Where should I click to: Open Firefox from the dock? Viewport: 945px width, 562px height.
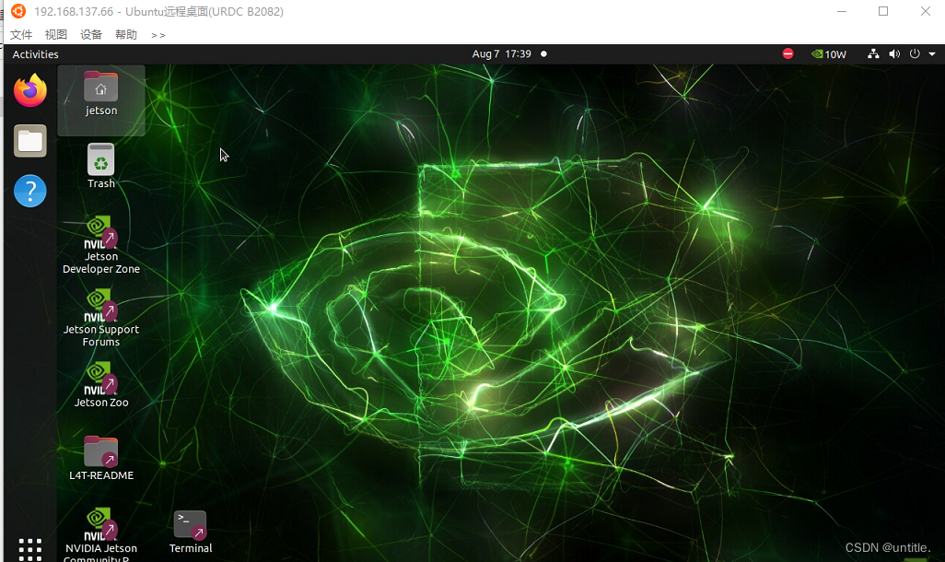30,90
